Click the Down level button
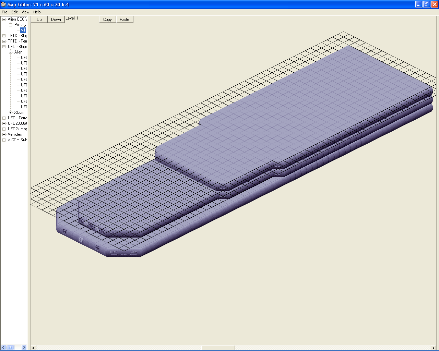439x351 pixels. 56,20
